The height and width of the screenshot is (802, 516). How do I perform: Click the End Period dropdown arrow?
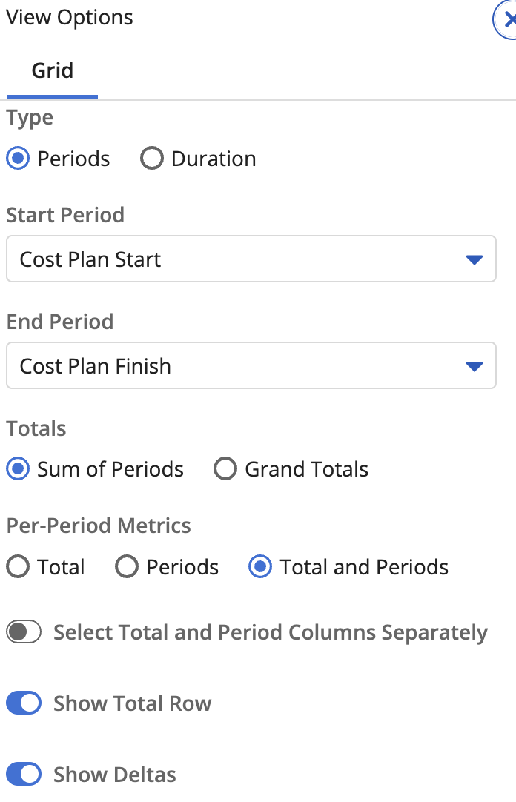[474, 366]
